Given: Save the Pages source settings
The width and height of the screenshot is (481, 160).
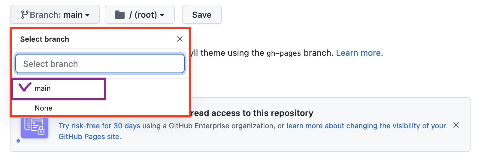Looking at the screenshot, I should click(202, 14).
